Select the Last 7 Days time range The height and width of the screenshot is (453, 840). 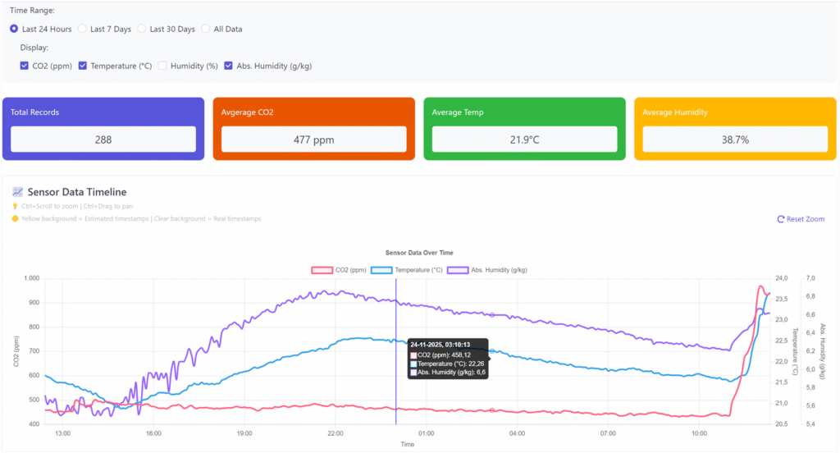82,29
